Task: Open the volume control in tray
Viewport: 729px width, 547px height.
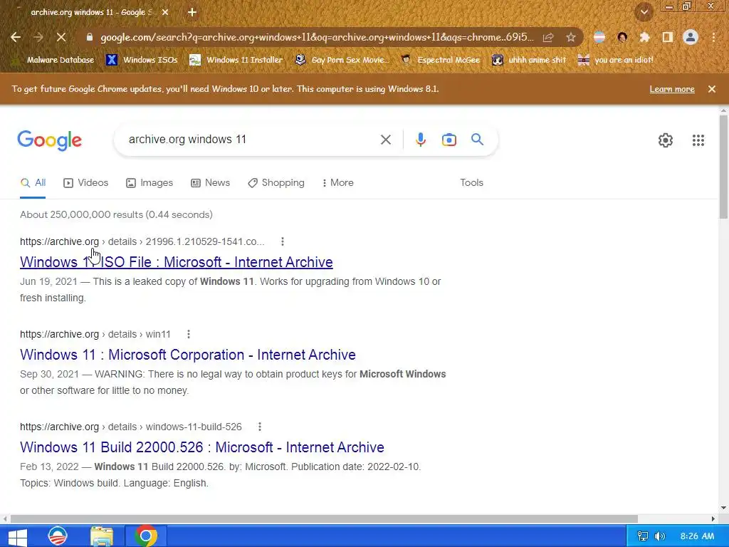Action: (660, 536)
